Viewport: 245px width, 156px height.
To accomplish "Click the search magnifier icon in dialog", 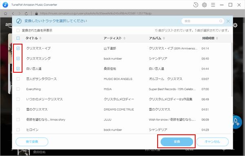I will click(220, 21).
